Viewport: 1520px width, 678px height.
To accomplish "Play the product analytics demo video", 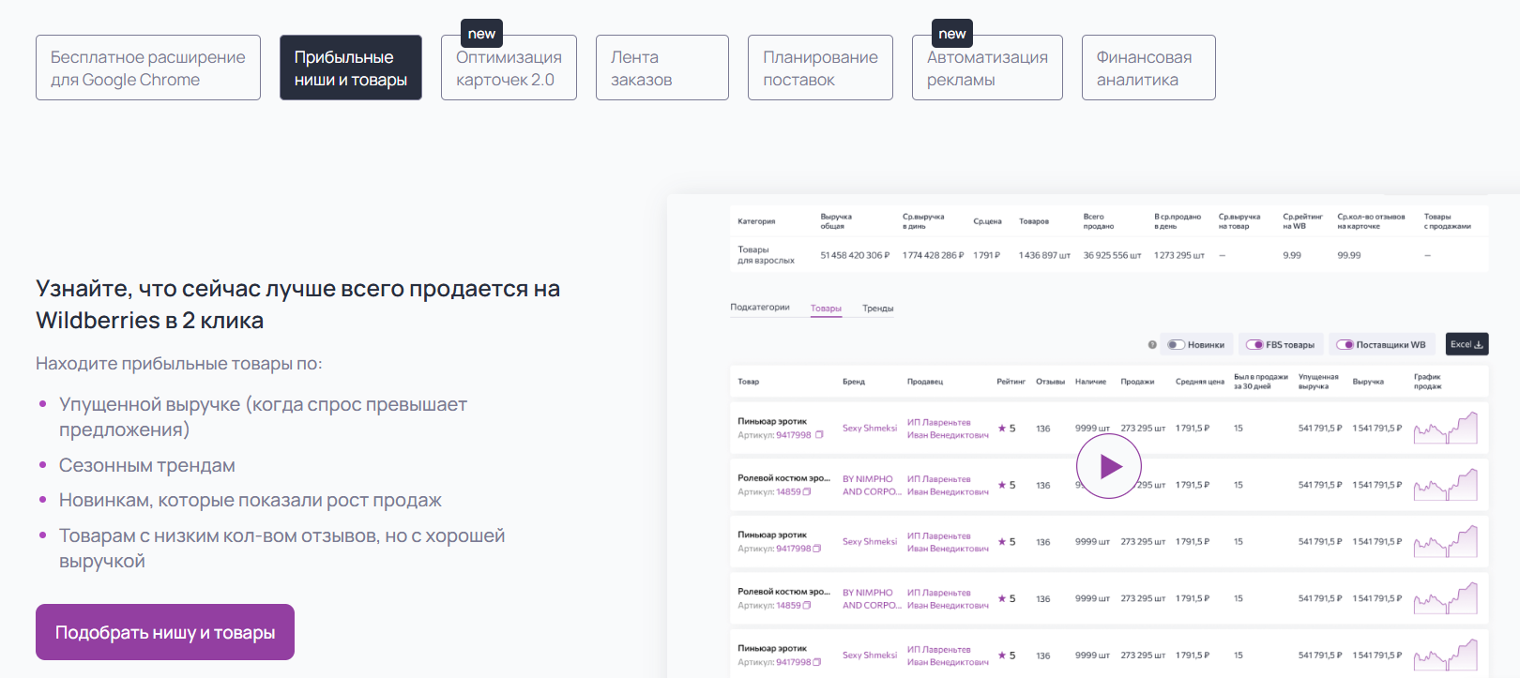I will point(1108,466).
